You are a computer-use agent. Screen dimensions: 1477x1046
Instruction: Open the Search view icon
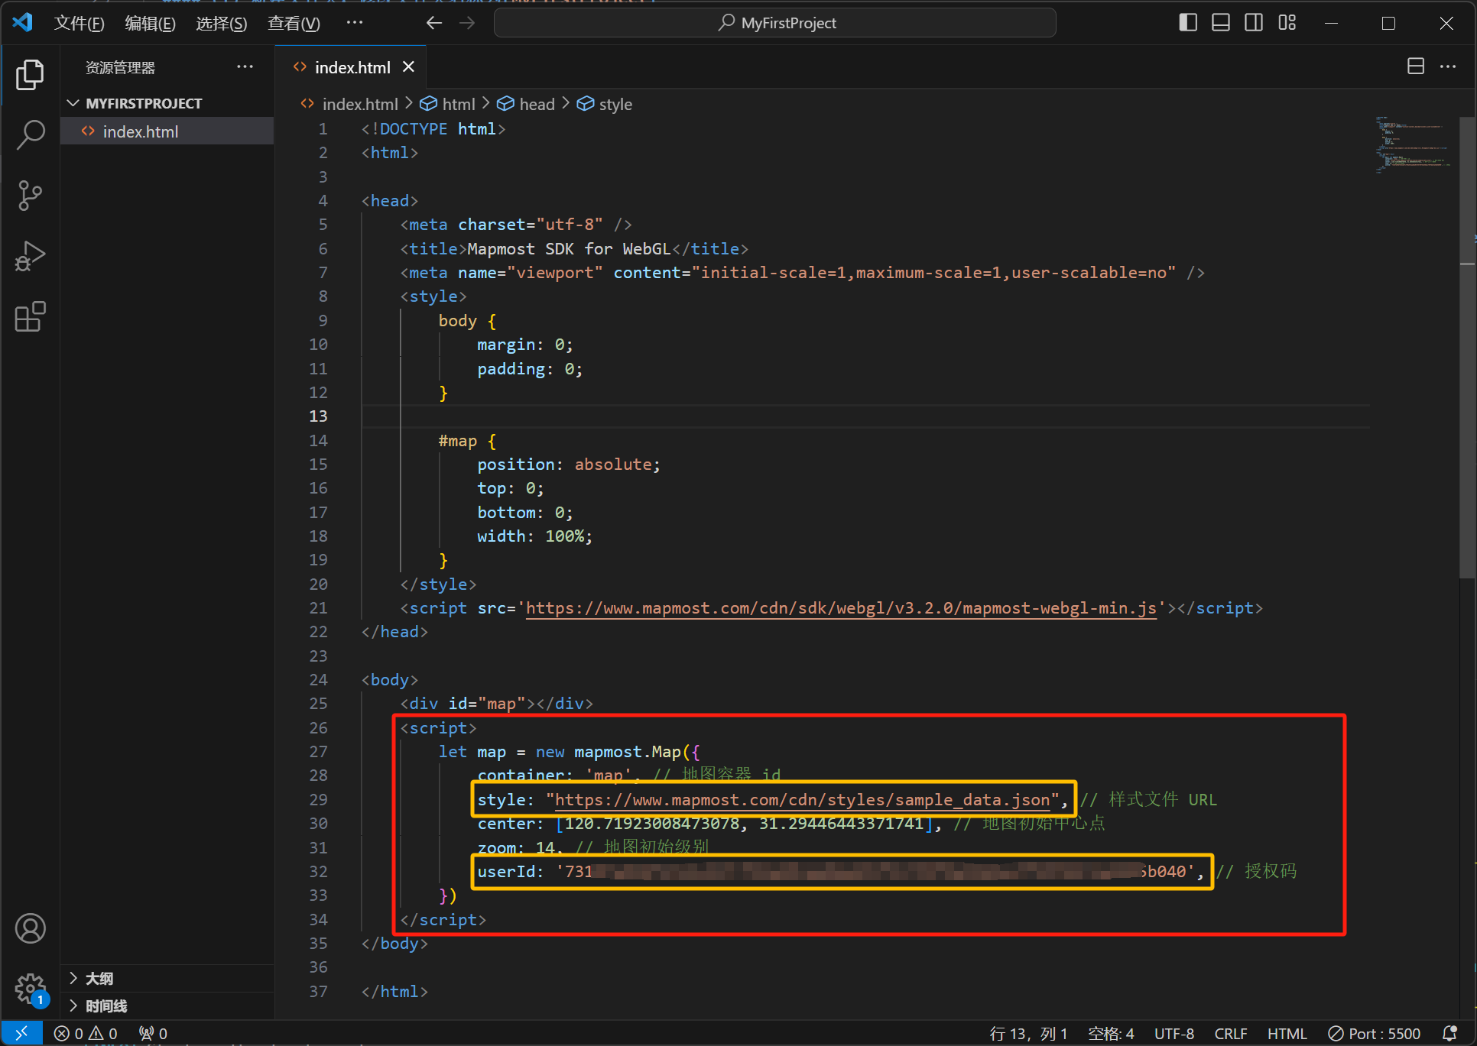(30, 134)
